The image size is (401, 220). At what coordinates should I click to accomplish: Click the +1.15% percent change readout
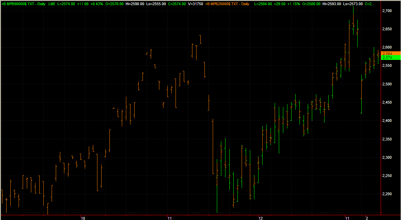(x=293, y=3)
